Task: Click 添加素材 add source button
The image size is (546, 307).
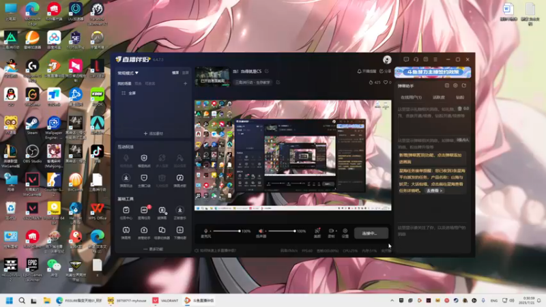Action: 153,133
